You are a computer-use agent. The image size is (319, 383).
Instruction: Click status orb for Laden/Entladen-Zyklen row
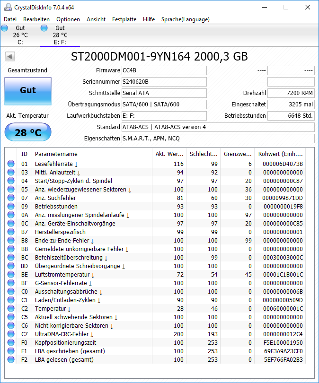(x=11, y=300)
